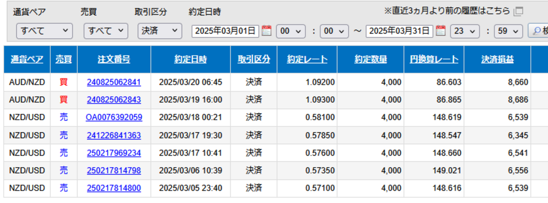Open the end date calendar picker icon

click(441, 31)
